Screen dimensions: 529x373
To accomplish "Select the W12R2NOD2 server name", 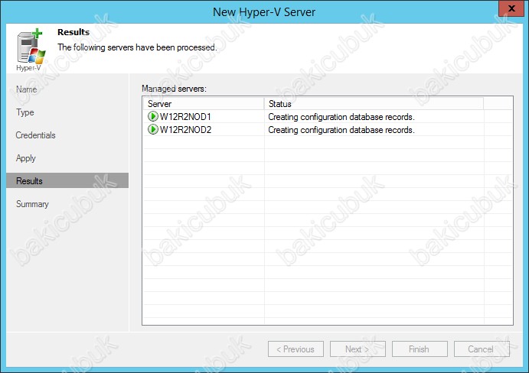I will (185, 130).
